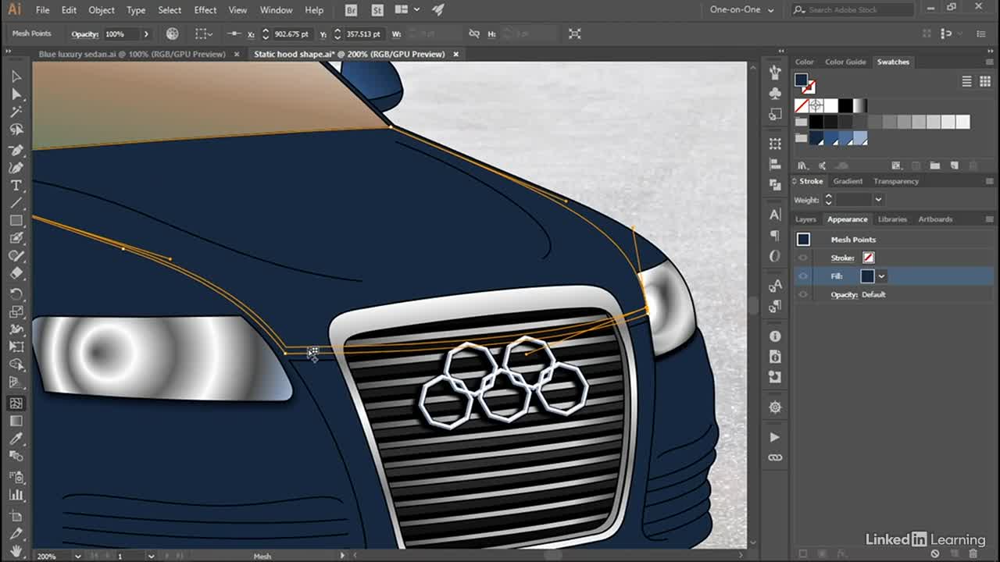
Task: Click the Opacity label in control bar
Action: point(84,34)
